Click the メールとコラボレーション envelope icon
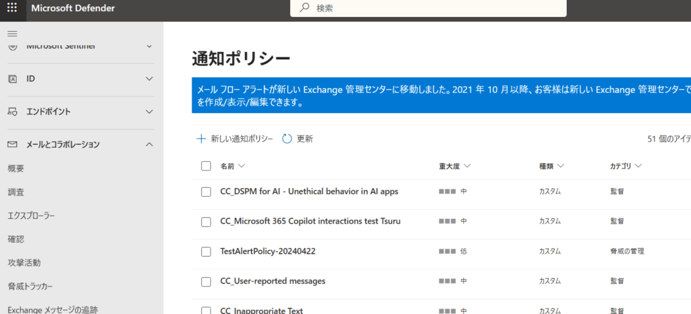This screenshot has width=691, height=314. pyautogui.click(x=12, y=144)
